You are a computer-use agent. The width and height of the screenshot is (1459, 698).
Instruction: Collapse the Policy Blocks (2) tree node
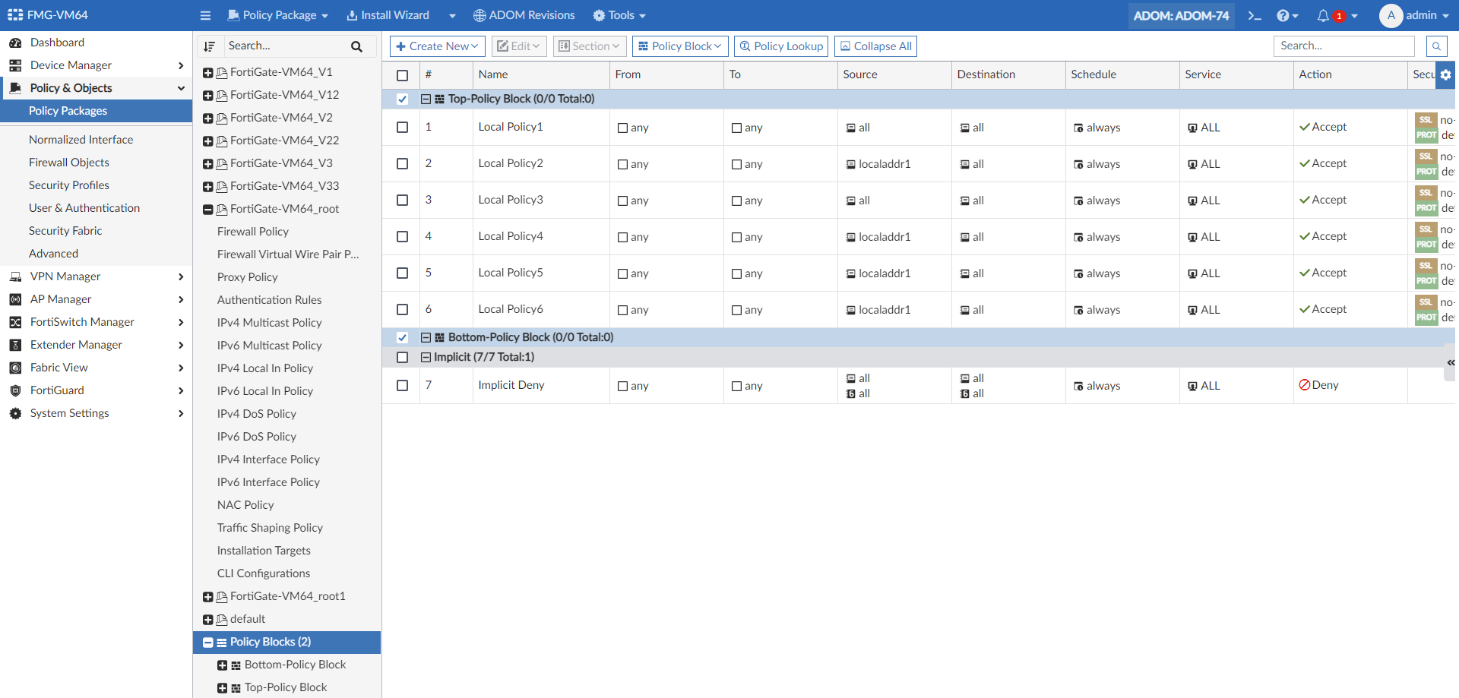coord(207,643)
